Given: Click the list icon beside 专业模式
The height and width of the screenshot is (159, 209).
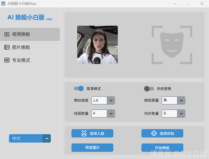Looking at the screenshot, I should (7, 60).
